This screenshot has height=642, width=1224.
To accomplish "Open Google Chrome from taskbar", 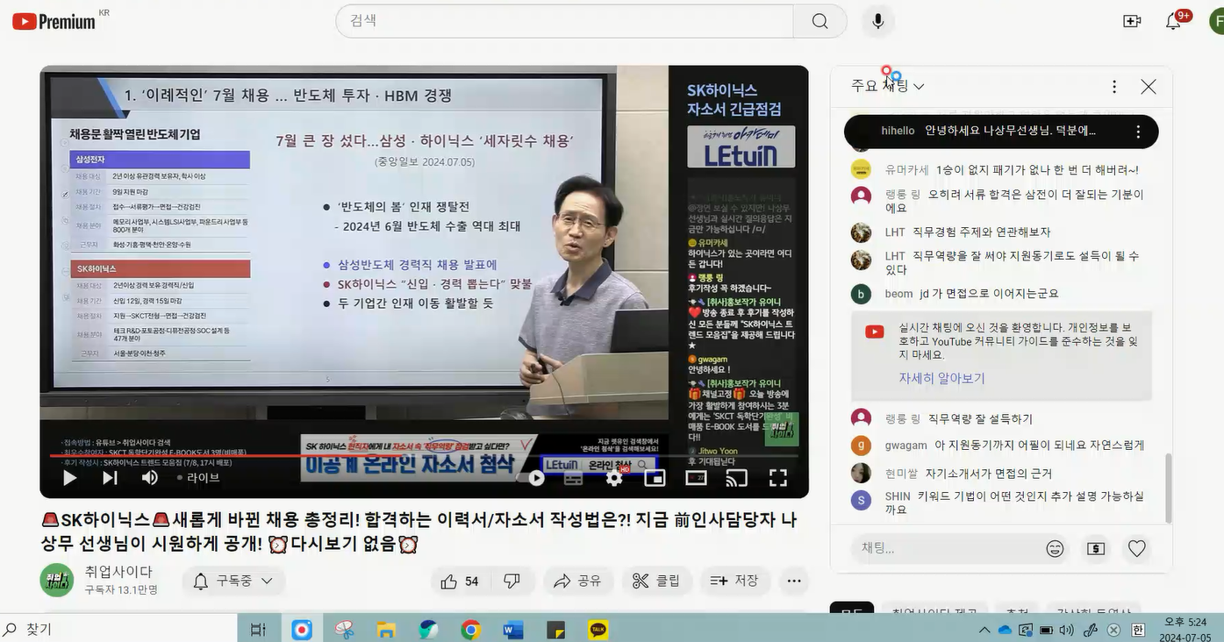I will pos(471,630).
